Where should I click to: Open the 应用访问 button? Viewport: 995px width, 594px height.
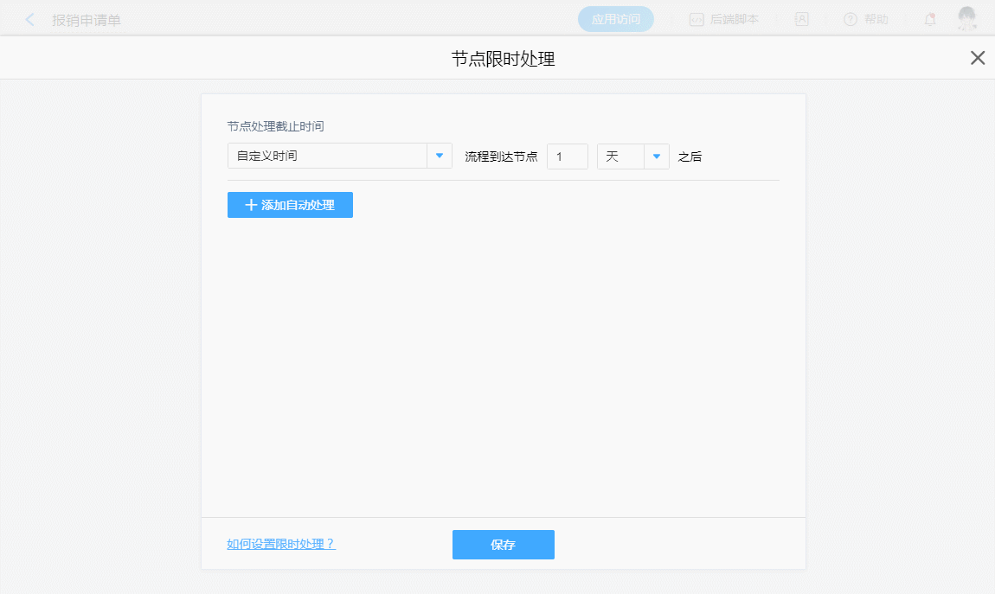pos(615,19)
